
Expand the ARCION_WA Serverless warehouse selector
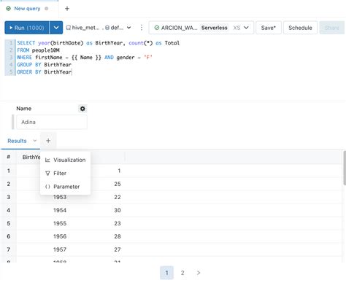pyautogui.click(x=201, y=28)
